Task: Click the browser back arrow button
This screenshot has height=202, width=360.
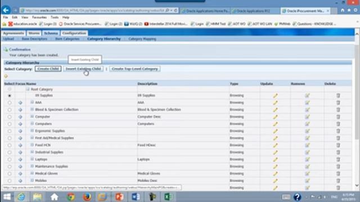Action: (6, 10)
